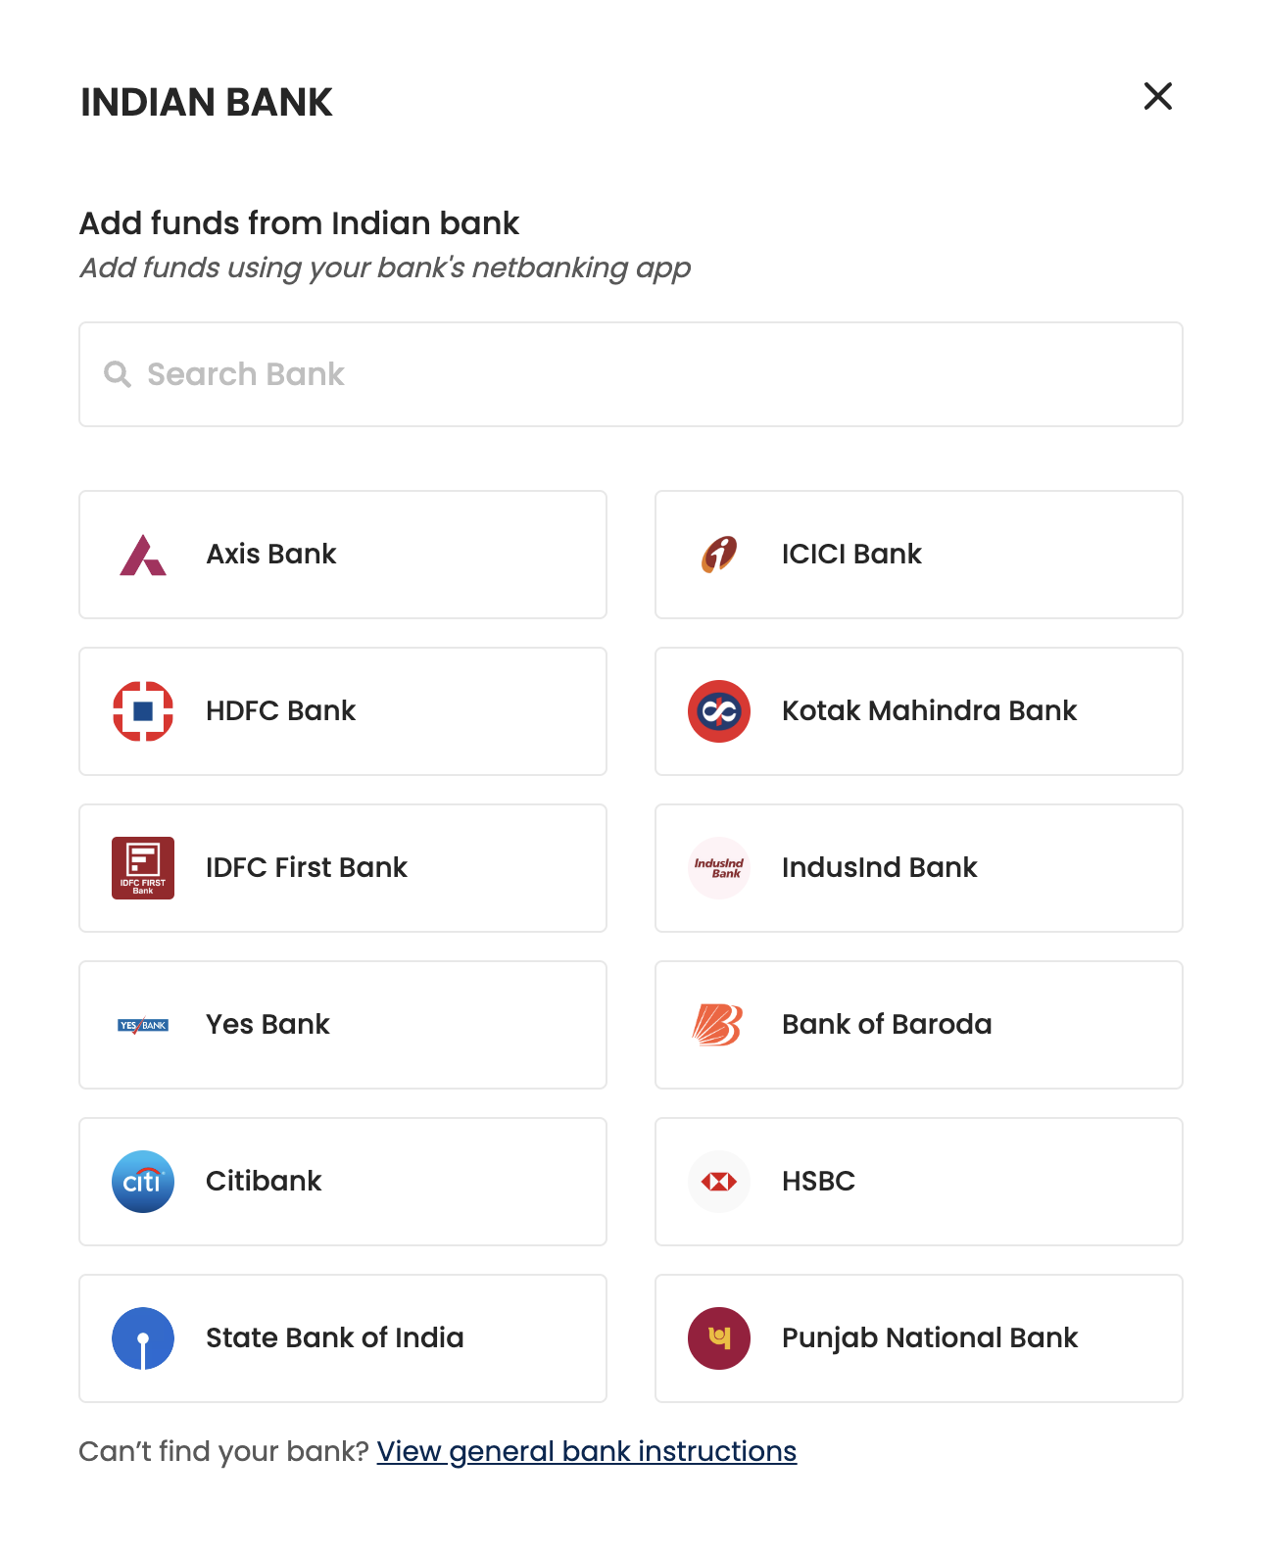Click the IndusInd Bank logo icon
The width and height of the screenshot is (1262, 1554).
pos(719,868)
